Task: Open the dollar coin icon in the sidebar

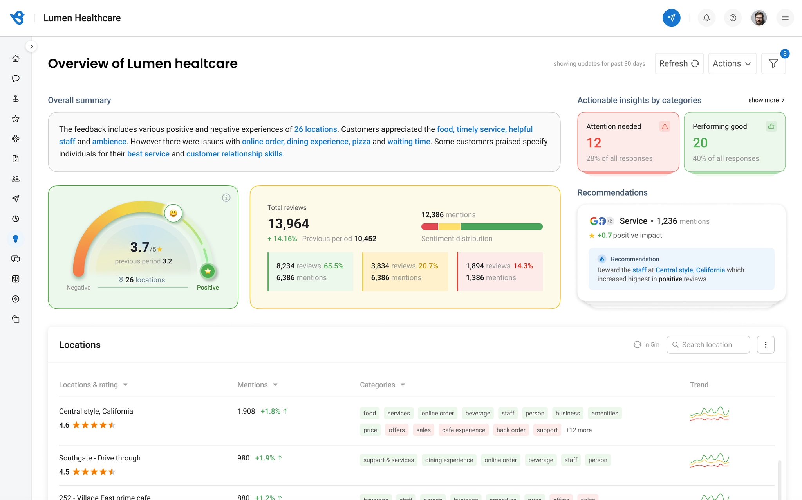Action: click(x=16, y=299)
